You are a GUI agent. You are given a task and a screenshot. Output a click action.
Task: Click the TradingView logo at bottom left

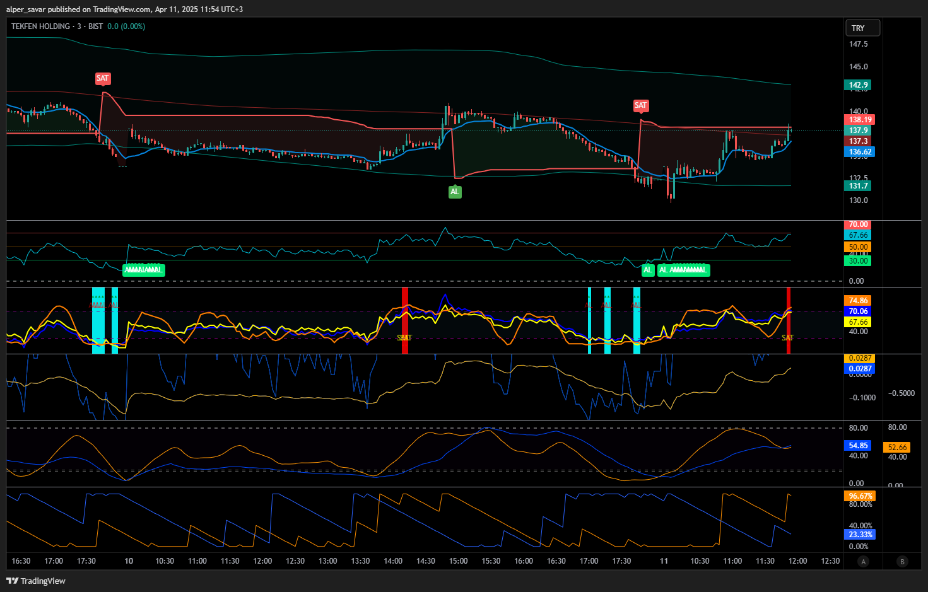[36, 581]
